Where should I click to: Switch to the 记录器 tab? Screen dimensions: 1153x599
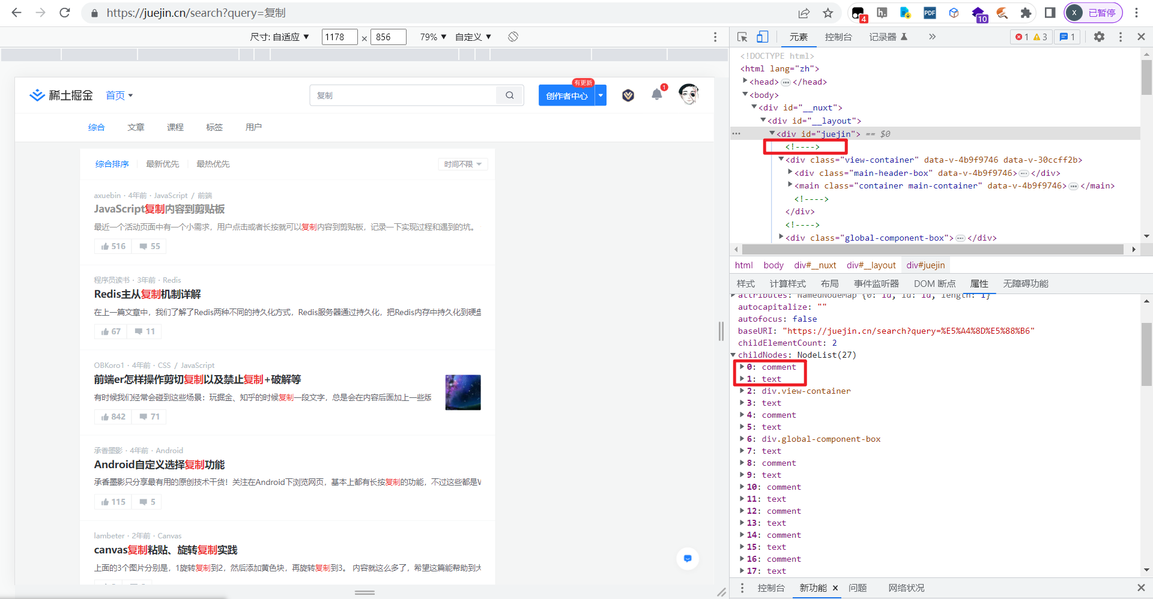(x=888, y=37)
